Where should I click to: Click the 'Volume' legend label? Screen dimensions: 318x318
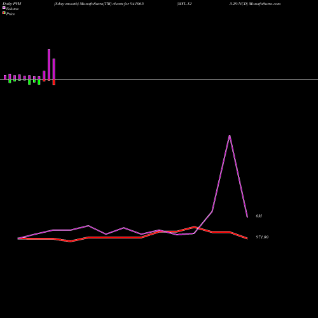click(x=12, y=9)
